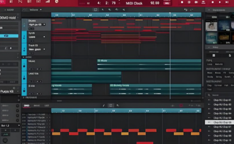The width and height of the screenshot is (234, 144).
Task: Click the record button in transport
Action: click(182, 2)
